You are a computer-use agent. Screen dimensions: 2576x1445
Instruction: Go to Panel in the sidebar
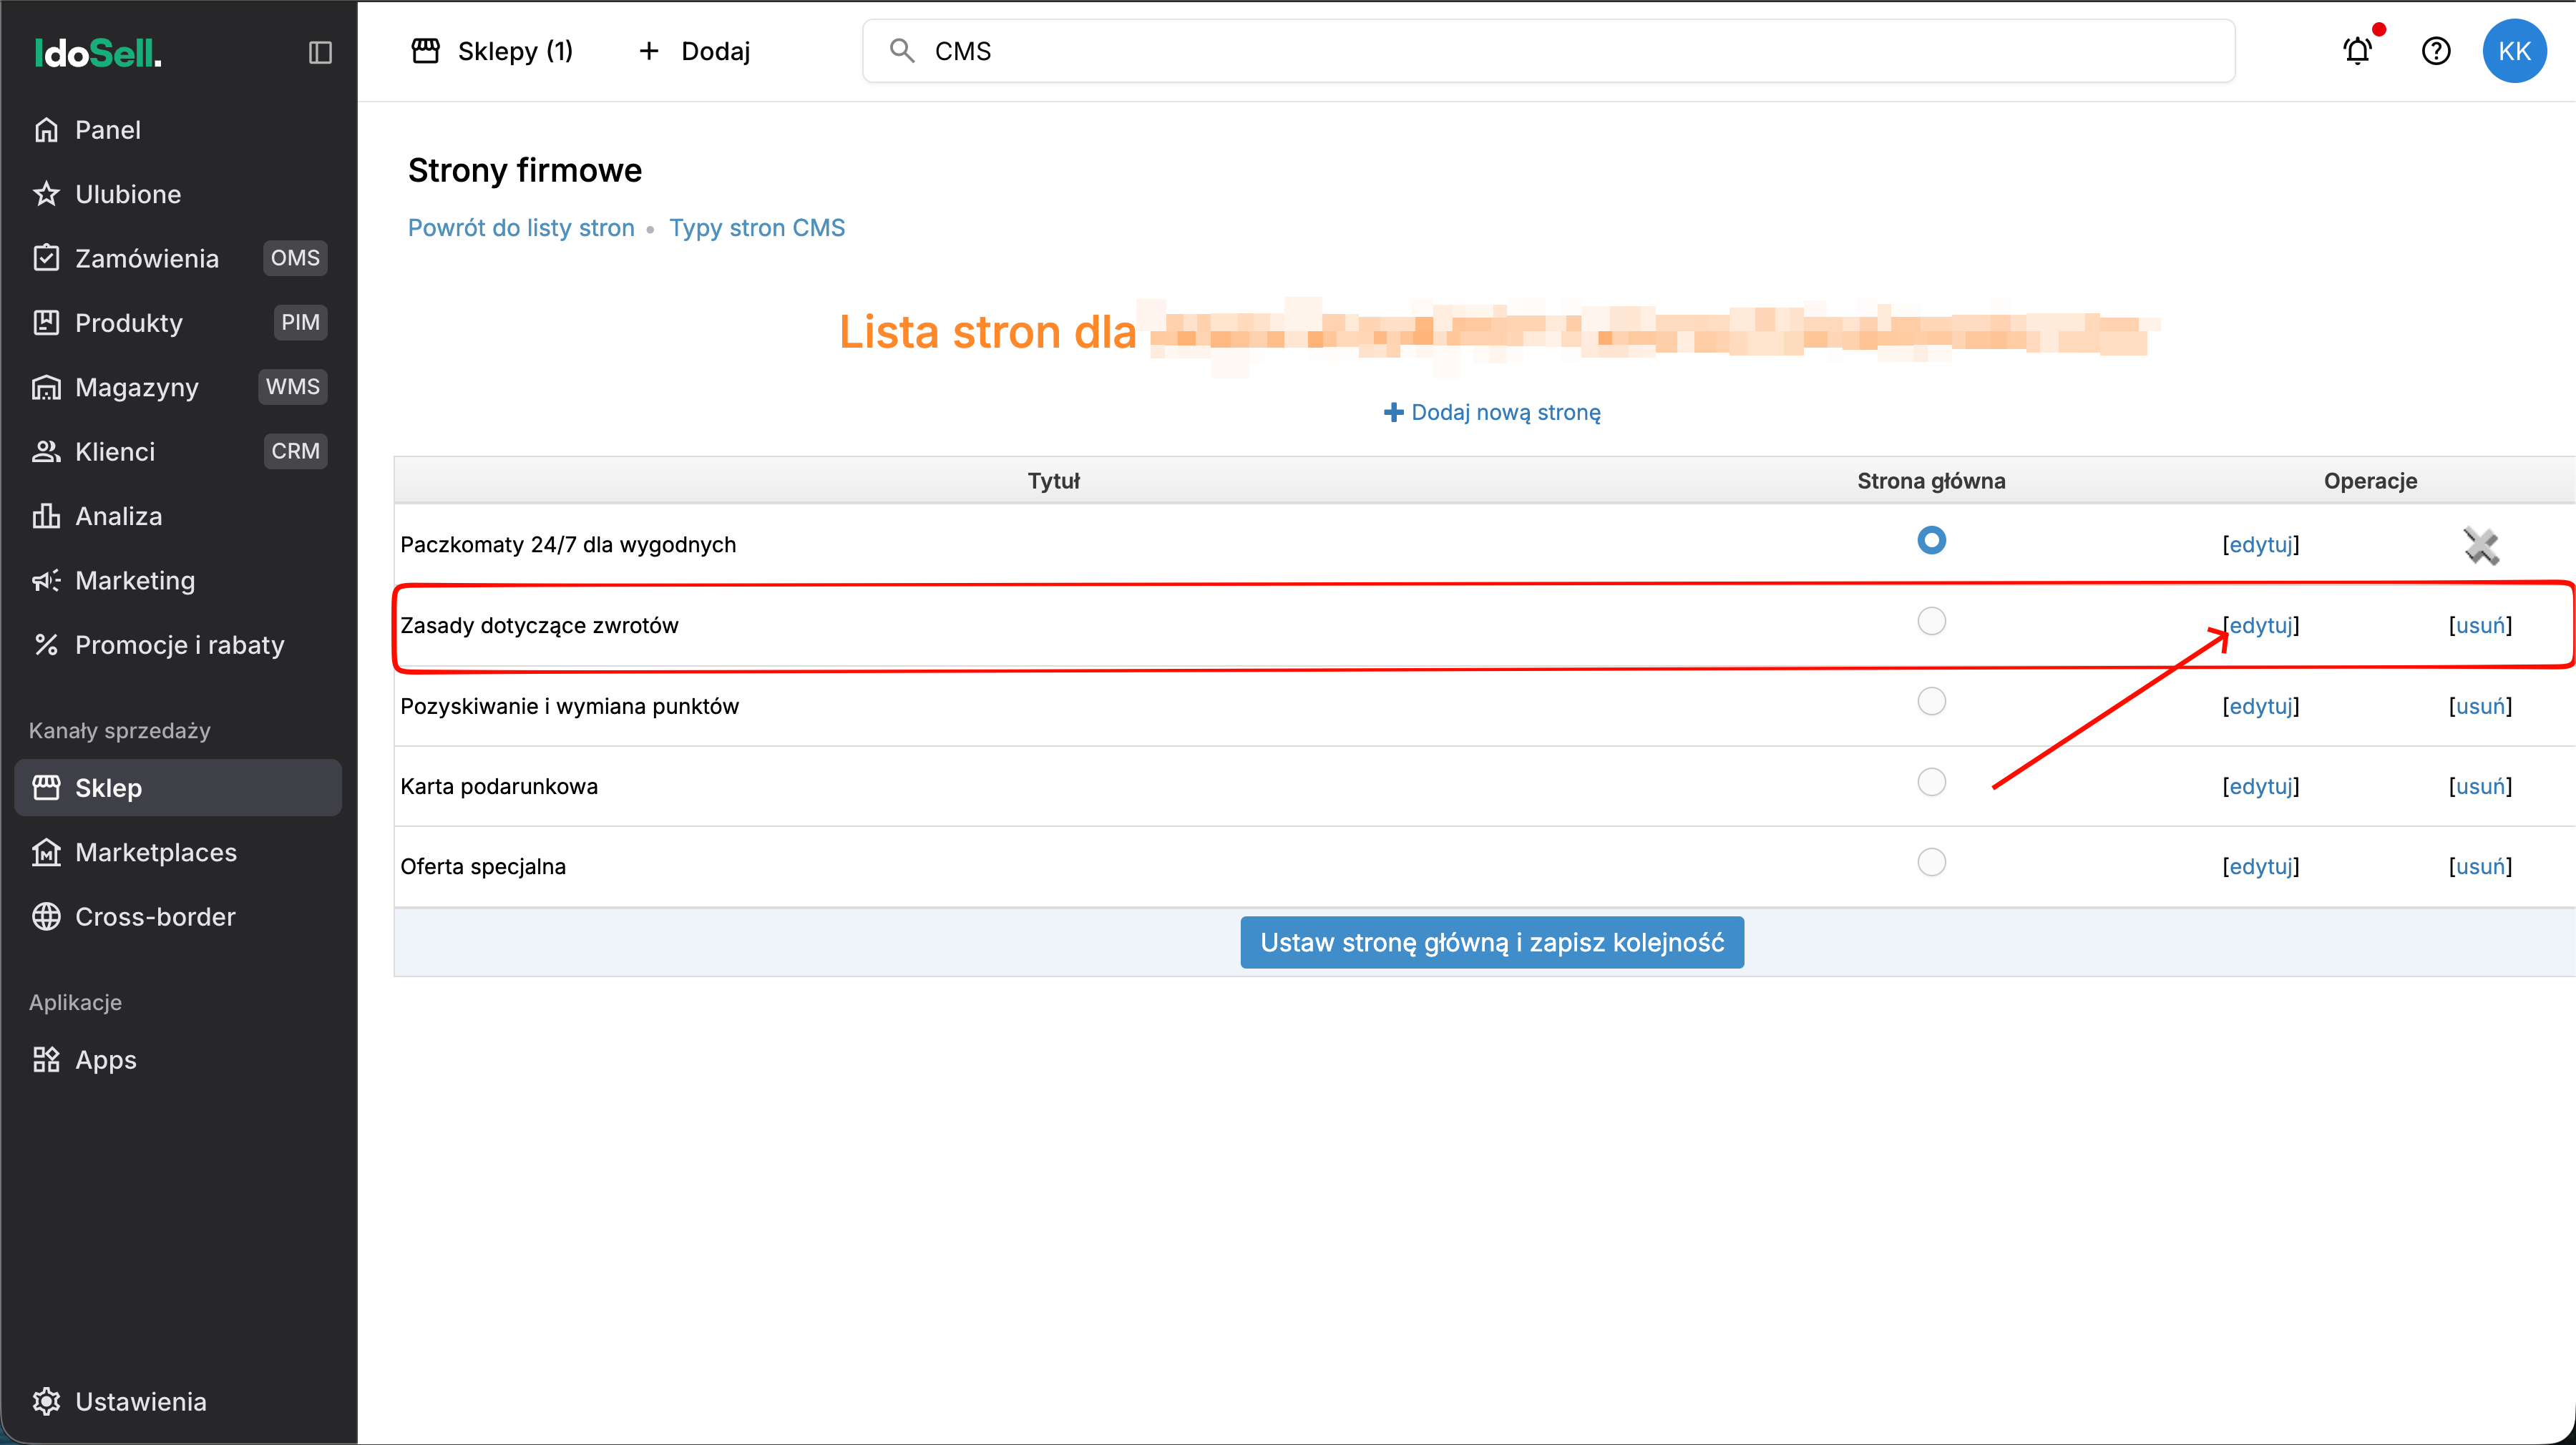click(x=178, y=130)
